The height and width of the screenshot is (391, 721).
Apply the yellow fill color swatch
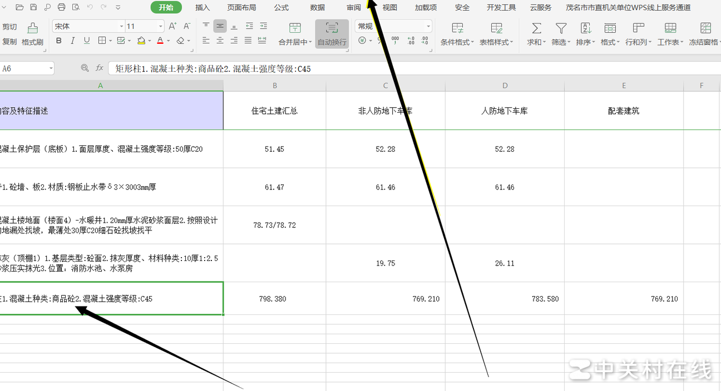coord(141,41)
